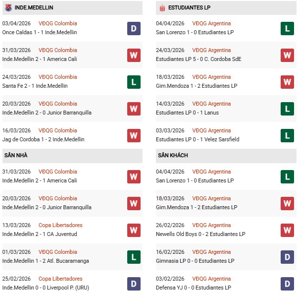Click the INDE.MEDELLIN header title
Viewport: 297px width, 294px height.
coord(34,8)
